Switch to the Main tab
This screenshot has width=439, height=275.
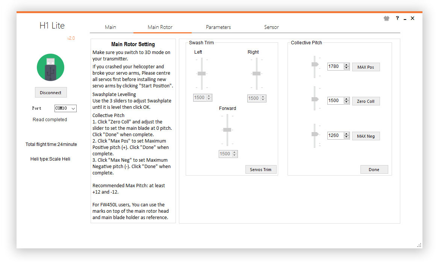coord(111,27)
